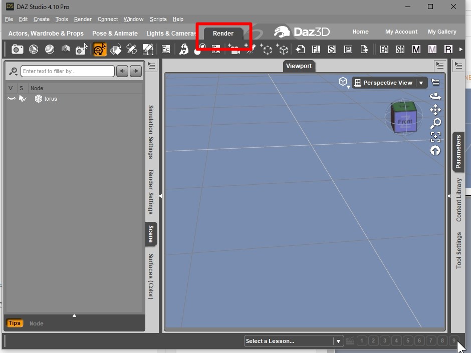The image size is (471, 353).
Task: Click the Home link
Action: 360,32
